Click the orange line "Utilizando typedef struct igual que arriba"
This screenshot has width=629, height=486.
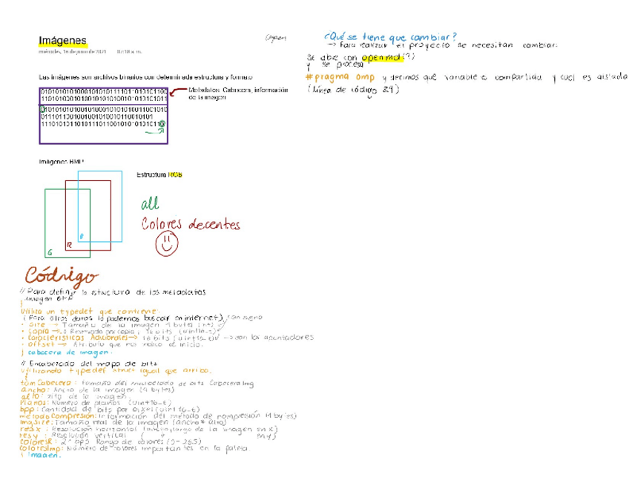coord(116,371)
